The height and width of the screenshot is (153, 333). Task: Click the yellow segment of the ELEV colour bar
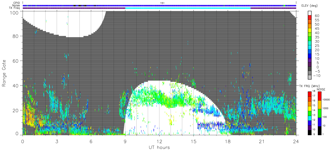point(309,30)
